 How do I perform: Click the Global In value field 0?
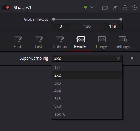(61, 26)
